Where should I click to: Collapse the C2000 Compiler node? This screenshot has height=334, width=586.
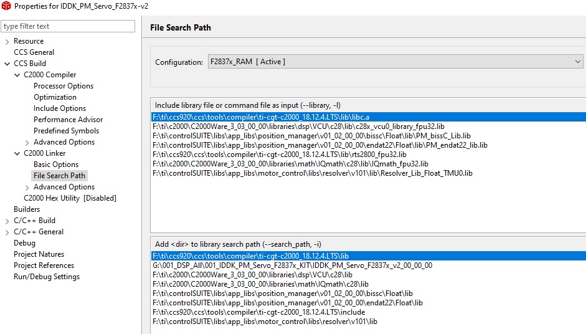coord(17,75)
